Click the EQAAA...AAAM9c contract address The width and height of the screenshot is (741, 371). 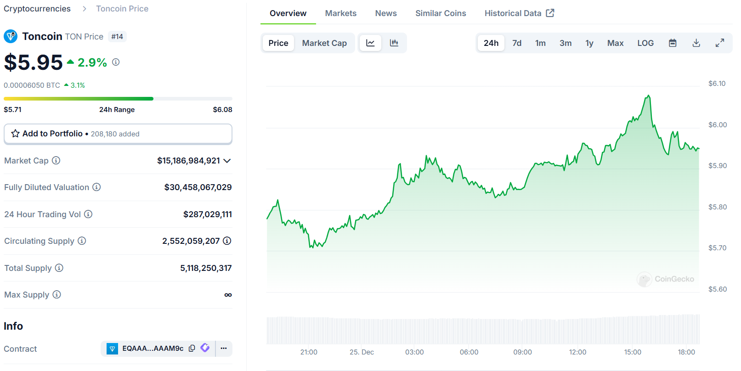(153, 349)
